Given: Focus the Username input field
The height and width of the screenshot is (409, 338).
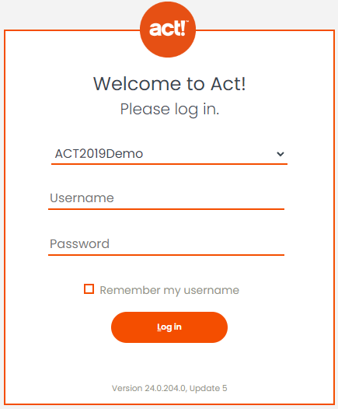Looking at the screenshot, I should (166, 198).
